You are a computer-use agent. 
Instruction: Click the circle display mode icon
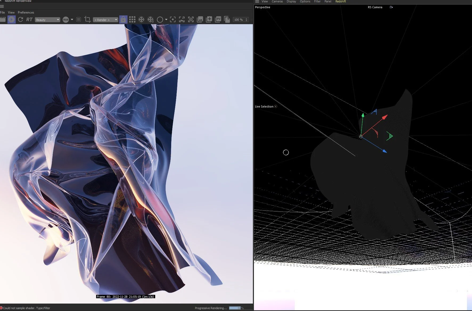[160, 20]
